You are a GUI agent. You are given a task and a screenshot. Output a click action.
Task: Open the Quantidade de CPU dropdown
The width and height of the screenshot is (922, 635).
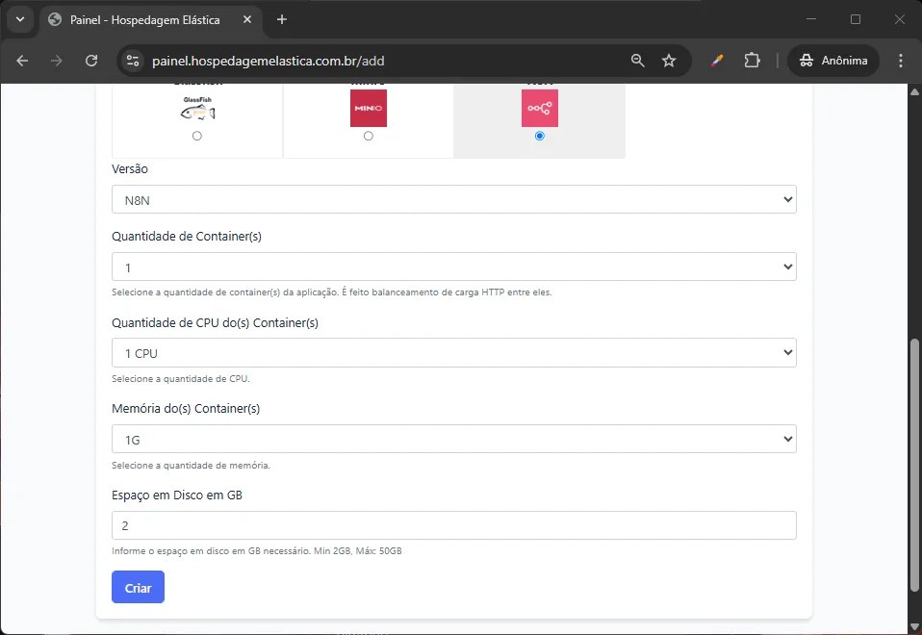coord(454,353)
